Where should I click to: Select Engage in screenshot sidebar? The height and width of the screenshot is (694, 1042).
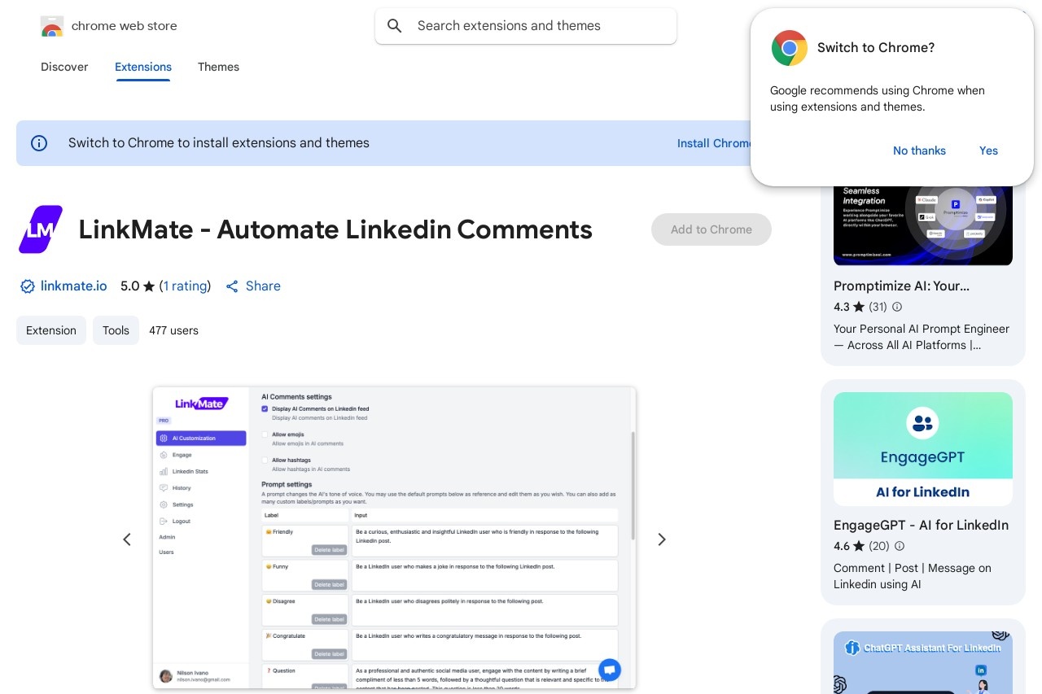tap(182, 455)
